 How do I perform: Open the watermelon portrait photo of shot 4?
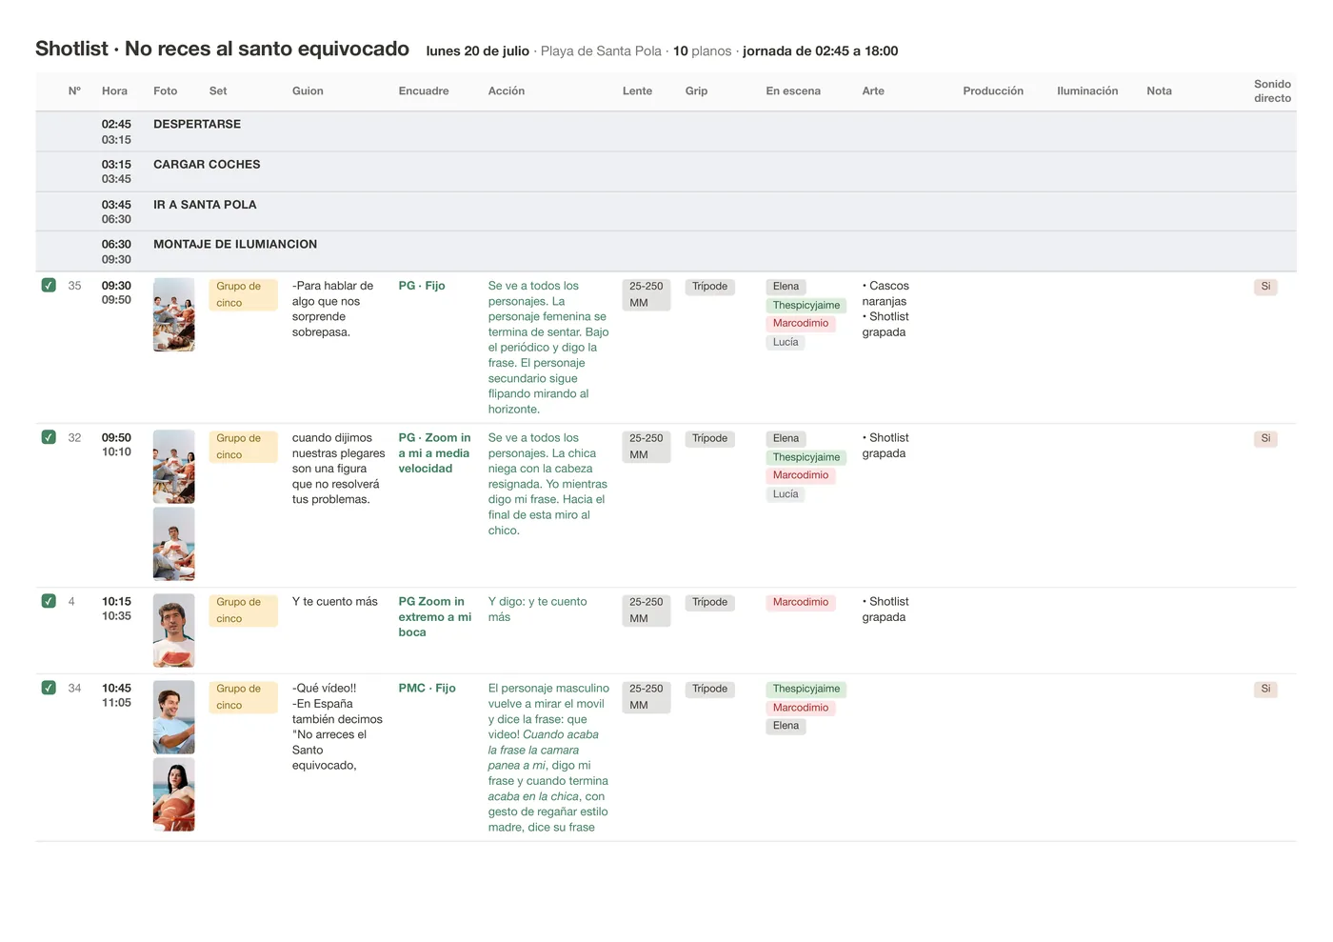click(x=173, y=631)
